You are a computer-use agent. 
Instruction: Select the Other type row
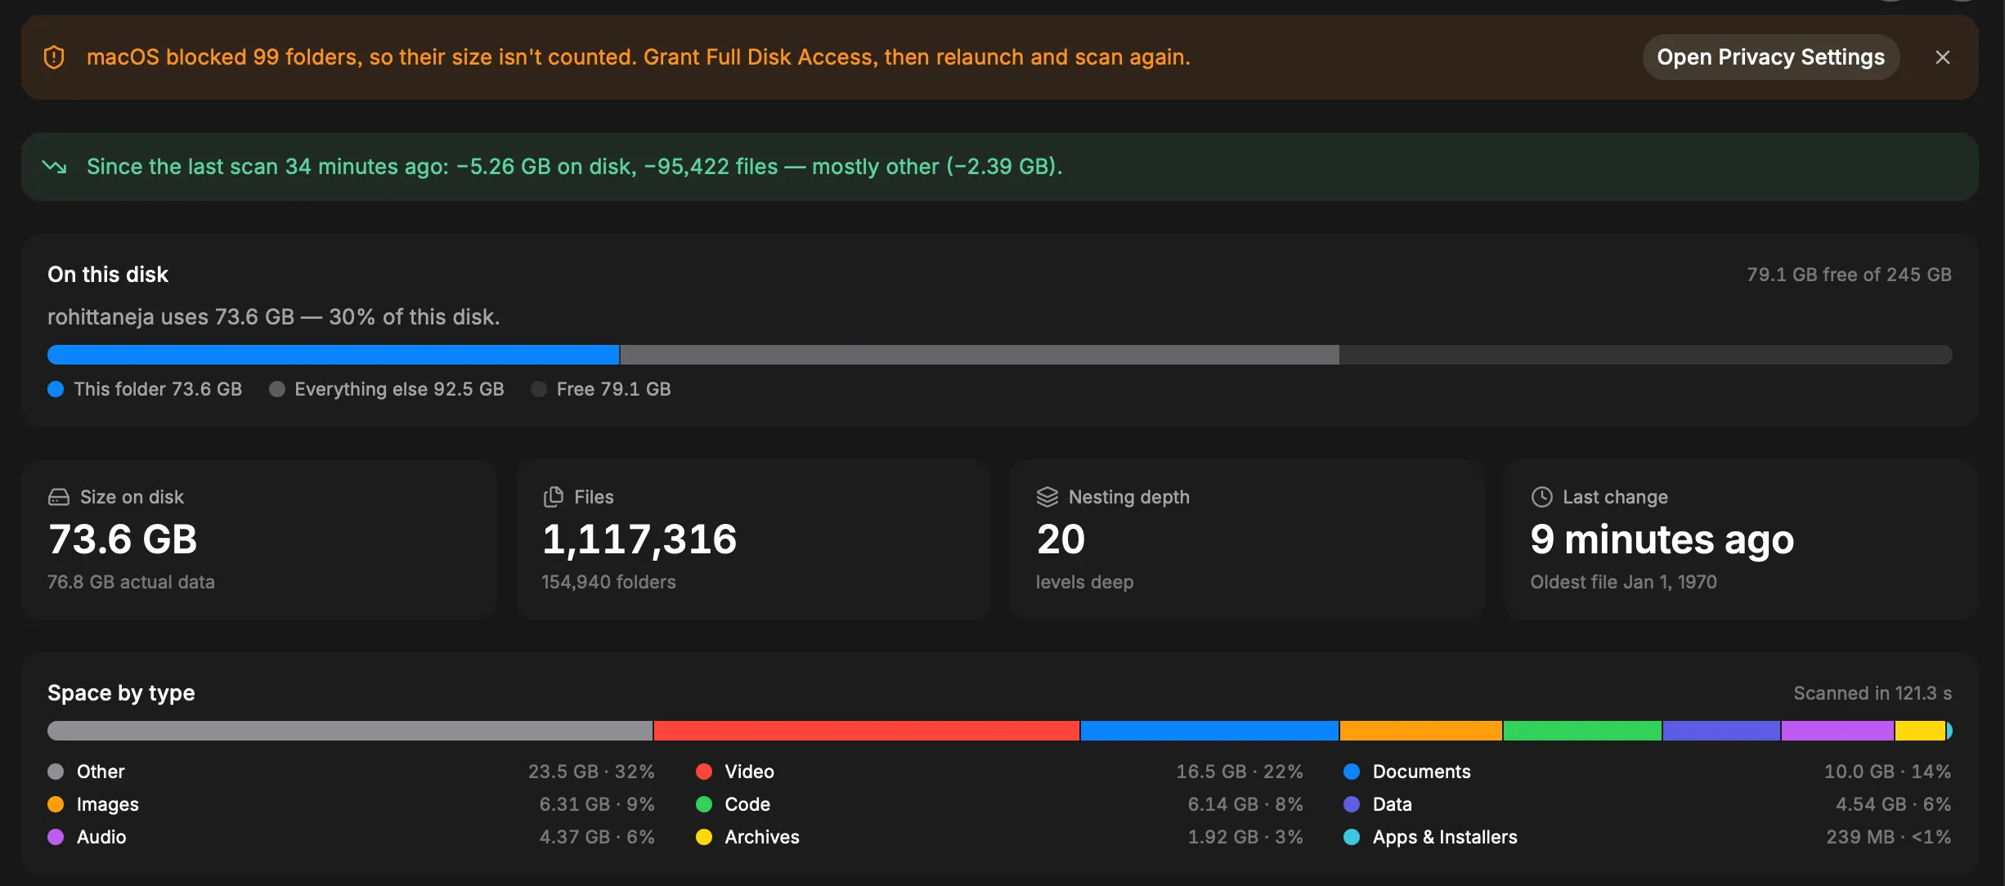pyautogui.click(x=351, y=772)
